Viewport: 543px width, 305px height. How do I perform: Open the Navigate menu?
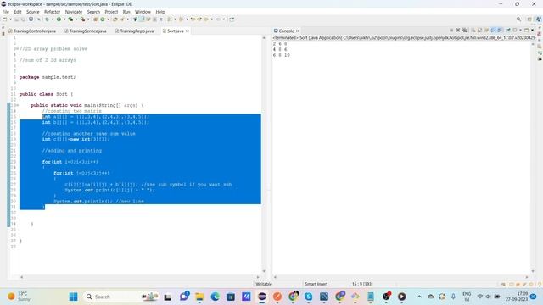click(74, 12)
